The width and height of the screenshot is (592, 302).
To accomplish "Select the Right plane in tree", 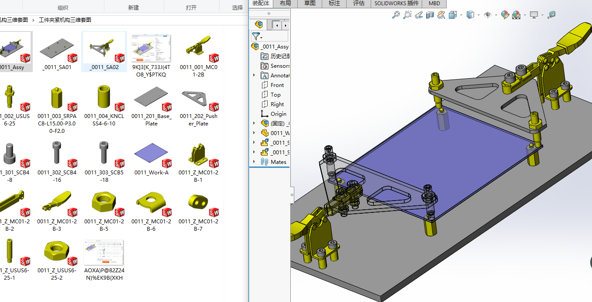I will coord(272,104).
